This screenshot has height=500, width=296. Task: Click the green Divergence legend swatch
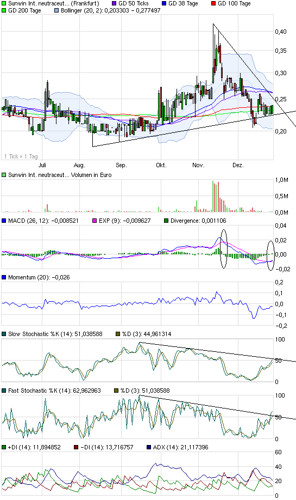[166, 221]
